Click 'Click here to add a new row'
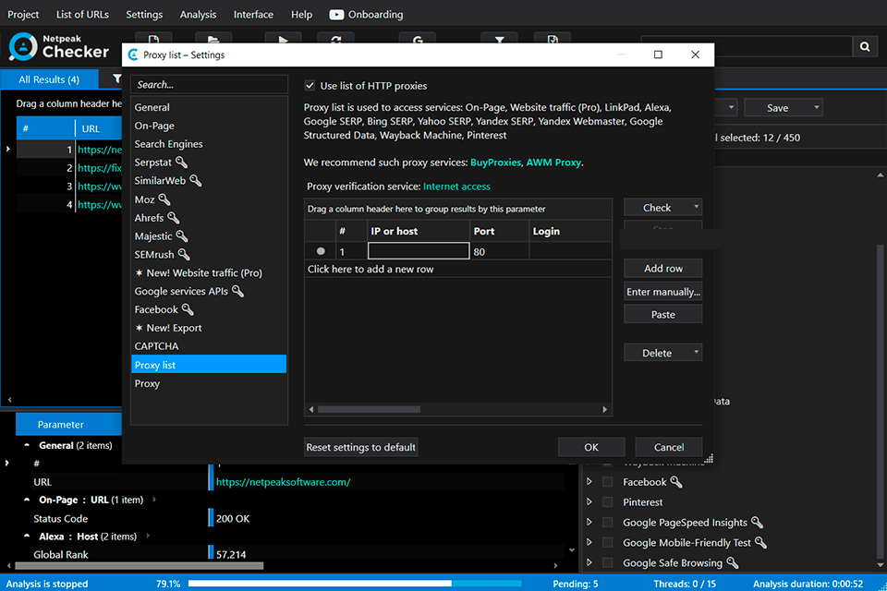The image size is (887, 591). (x=371, y=270)
